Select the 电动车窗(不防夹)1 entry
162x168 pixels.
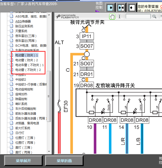pyautogui.click(x=29, y=65)
